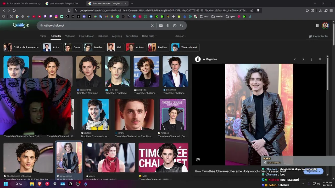Share this page link

pyautogui.click(x=252, y=10)
